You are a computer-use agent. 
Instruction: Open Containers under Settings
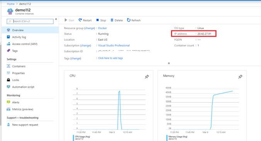(19, 66)
